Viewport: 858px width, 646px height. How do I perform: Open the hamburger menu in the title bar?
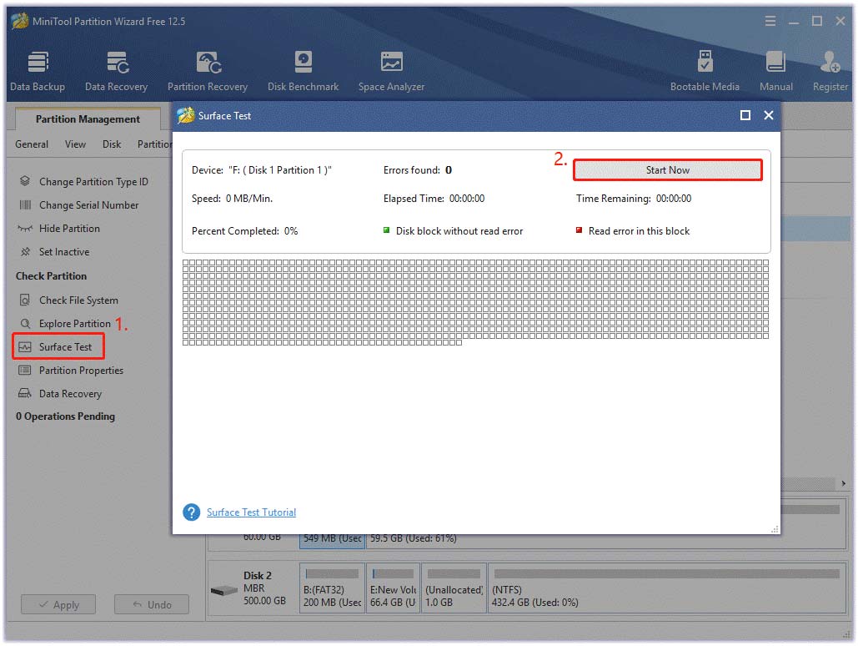coord(770,21)
